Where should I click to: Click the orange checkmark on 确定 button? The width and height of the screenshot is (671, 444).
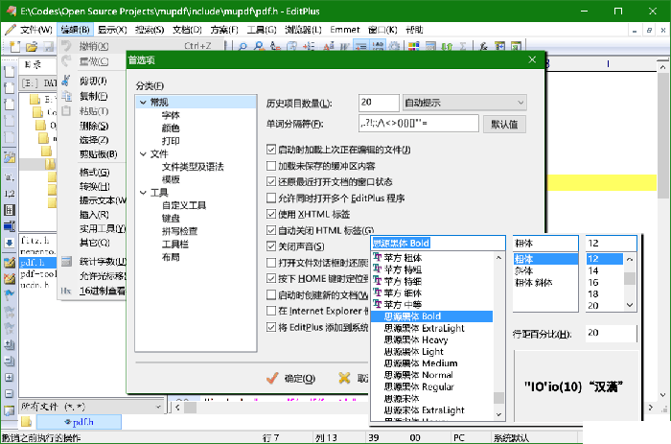[x=271, y=378]
